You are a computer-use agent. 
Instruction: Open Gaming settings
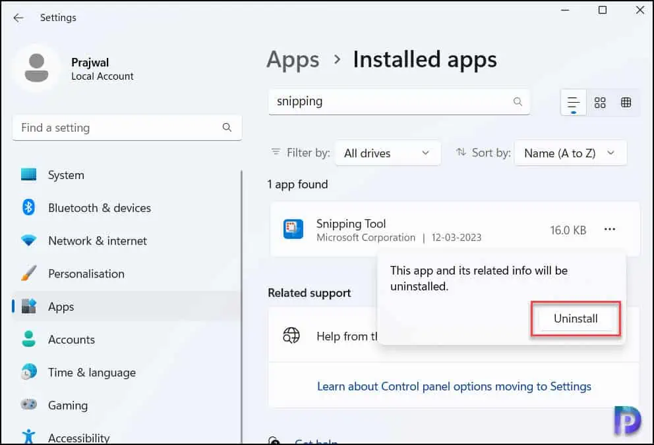(x=127, y=405)
